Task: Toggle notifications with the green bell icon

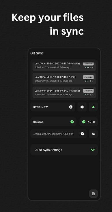Action: click(93, 107)
